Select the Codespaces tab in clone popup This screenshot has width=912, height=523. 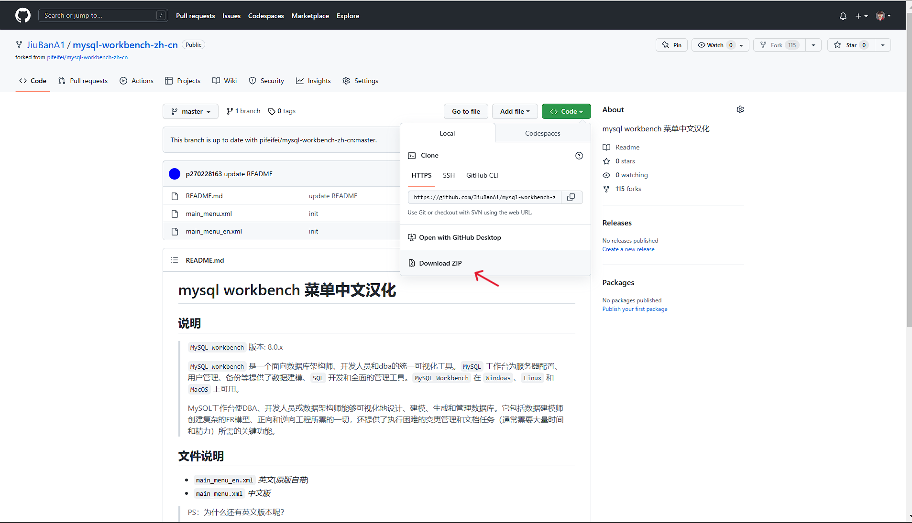(x=542, y=133)
